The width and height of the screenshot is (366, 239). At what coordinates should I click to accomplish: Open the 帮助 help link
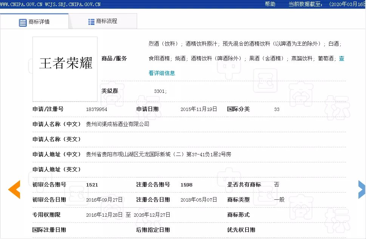click(x=270, y=4)
